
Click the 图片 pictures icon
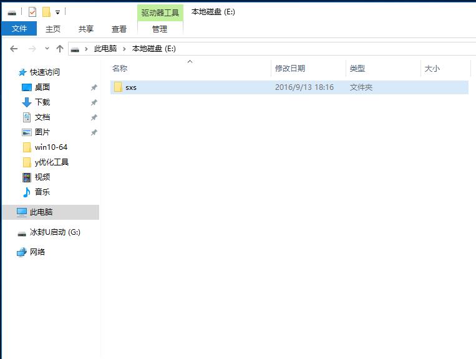(x=27, y=132)
